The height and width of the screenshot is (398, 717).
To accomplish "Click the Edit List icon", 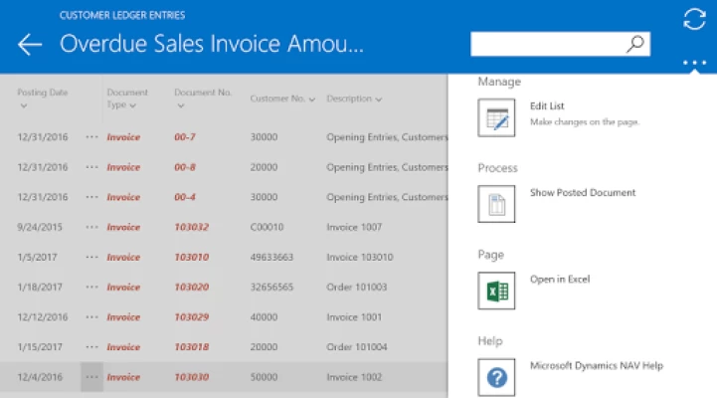I will tap(496, 117).
